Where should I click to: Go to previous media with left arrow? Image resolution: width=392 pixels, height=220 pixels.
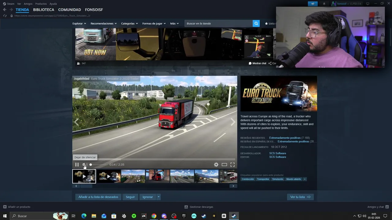click(76, 122)
